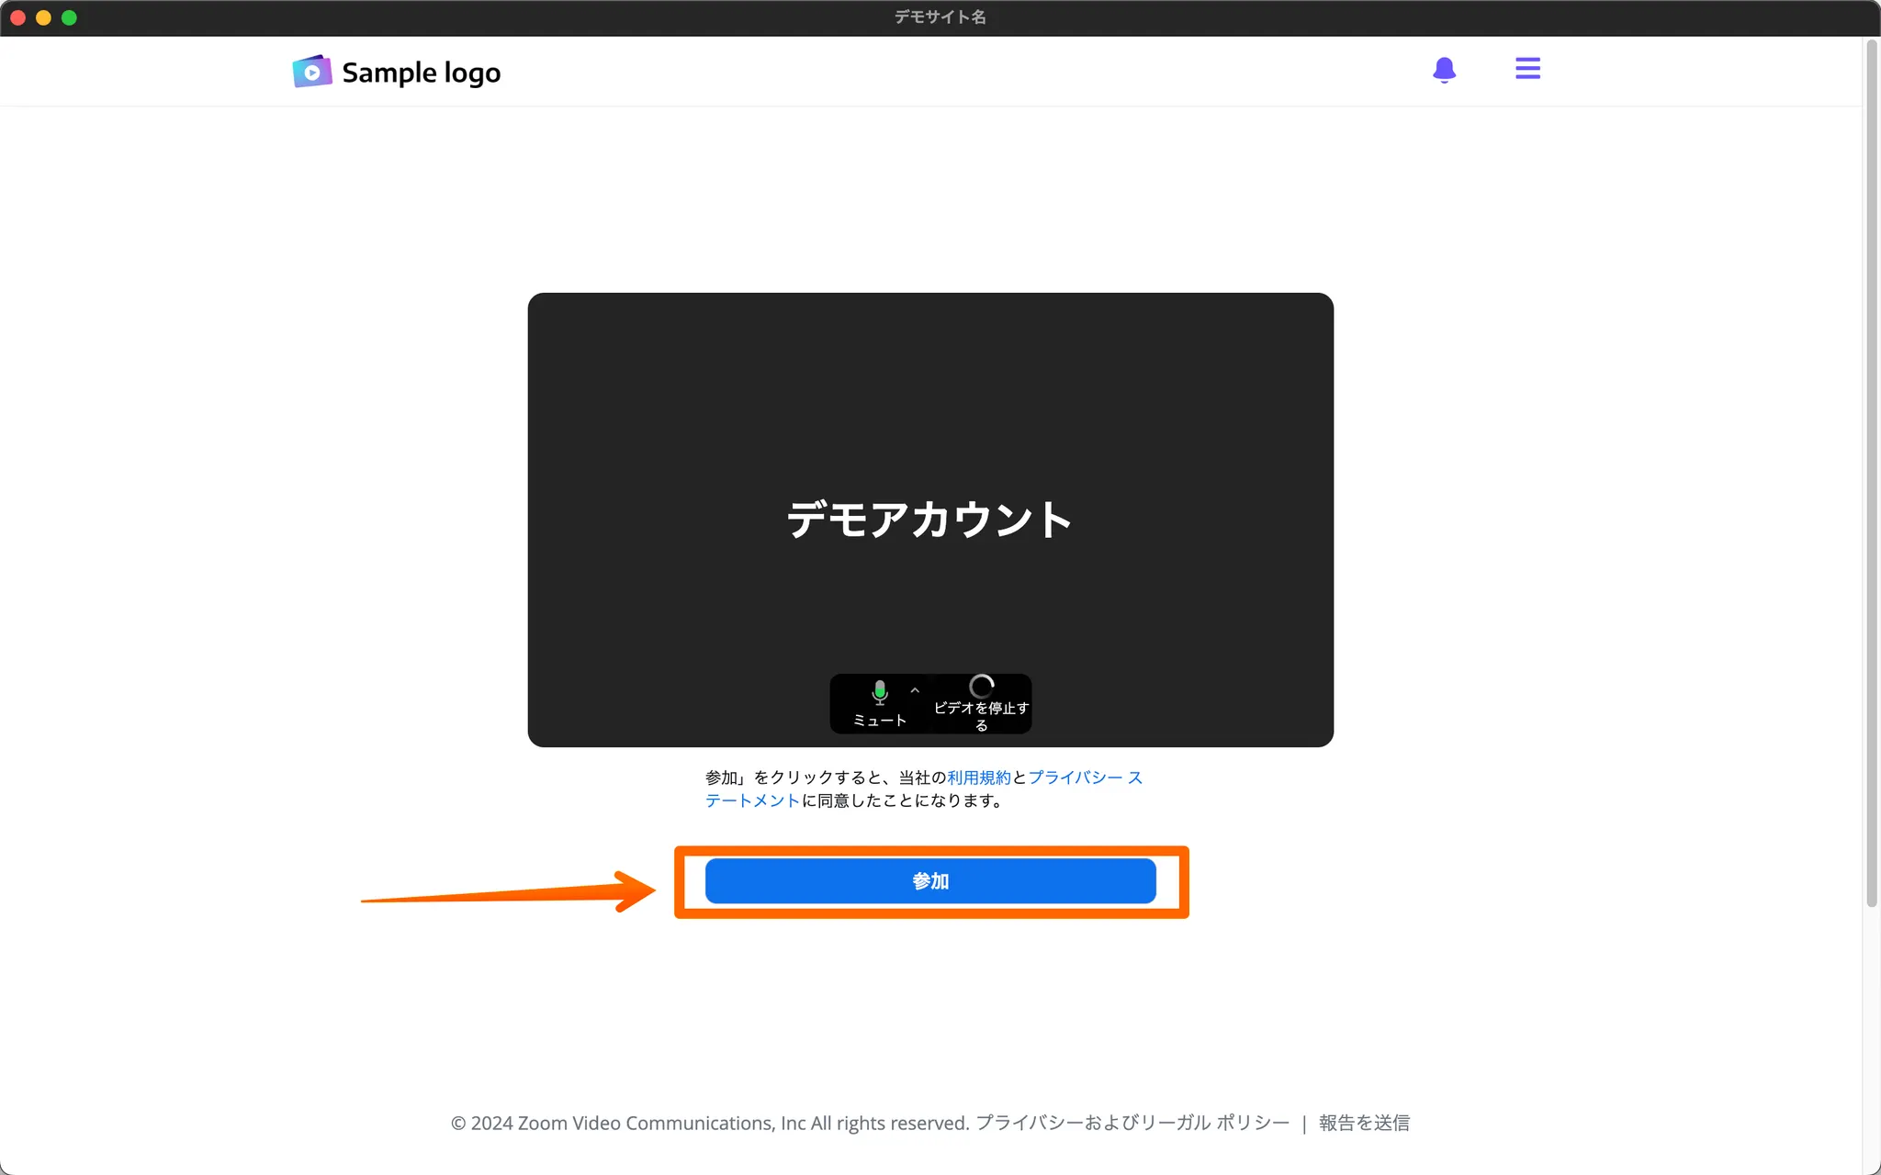This screenshot has height=1175, width=1881.
Task: Click the video loading spinner icon
Action: [981, 686]
